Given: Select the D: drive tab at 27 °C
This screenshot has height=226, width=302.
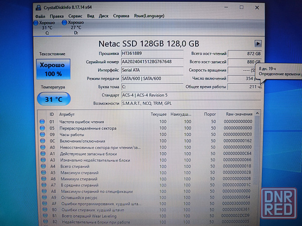Looking at the screenshot, I should (x=76, y=27).
